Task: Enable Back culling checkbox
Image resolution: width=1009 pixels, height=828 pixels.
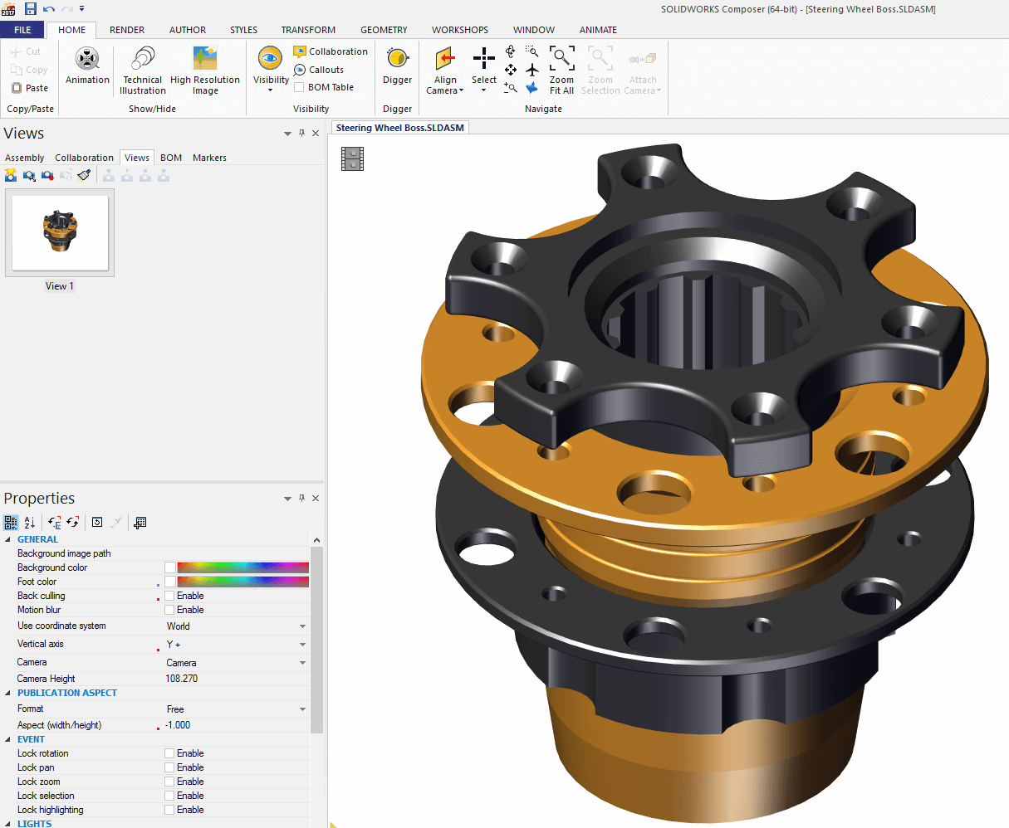Action: click(169, 596)
